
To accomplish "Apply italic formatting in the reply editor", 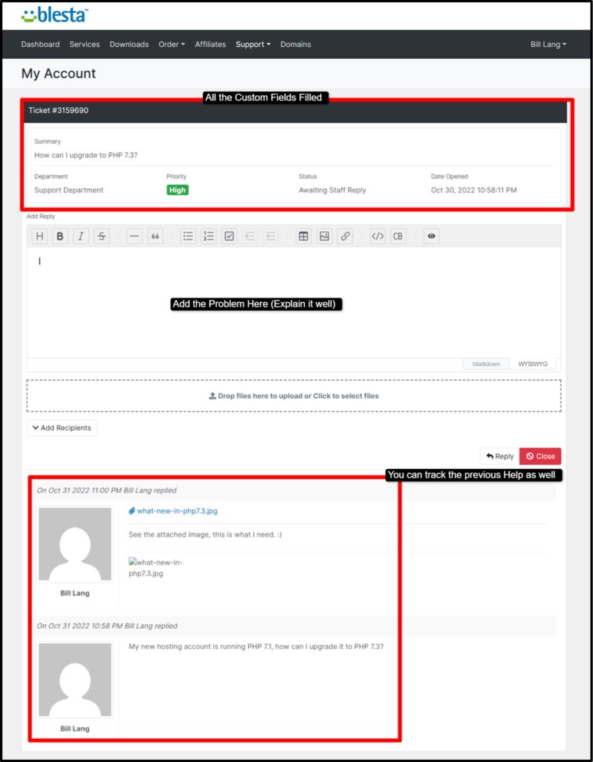I will point(81,236).
